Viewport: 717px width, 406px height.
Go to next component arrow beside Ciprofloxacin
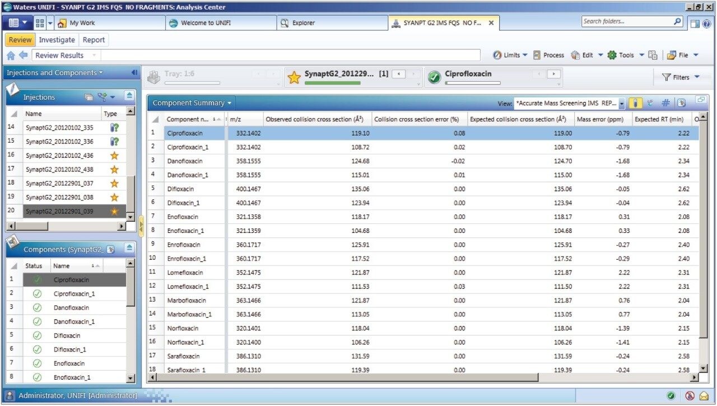tap(553, 74)
